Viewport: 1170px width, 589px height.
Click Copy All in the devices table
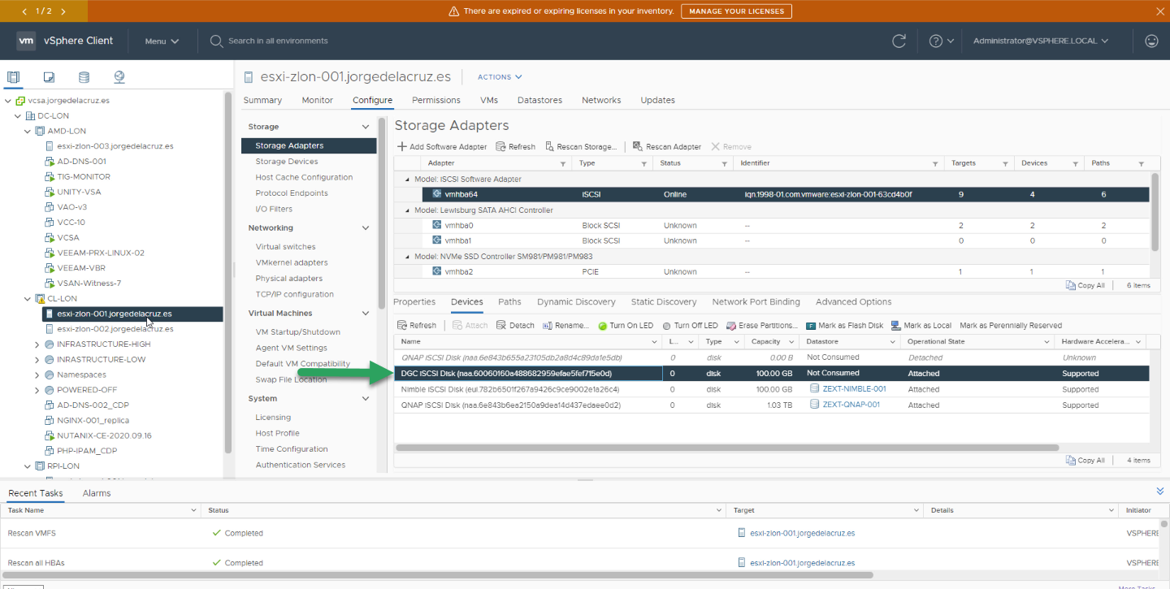click(x=1085, y=461)
